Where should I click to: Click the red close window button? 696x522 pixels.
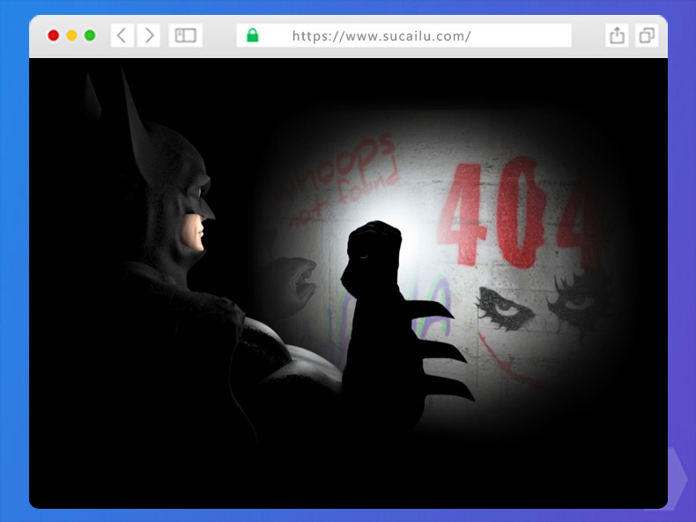point(53,35)
